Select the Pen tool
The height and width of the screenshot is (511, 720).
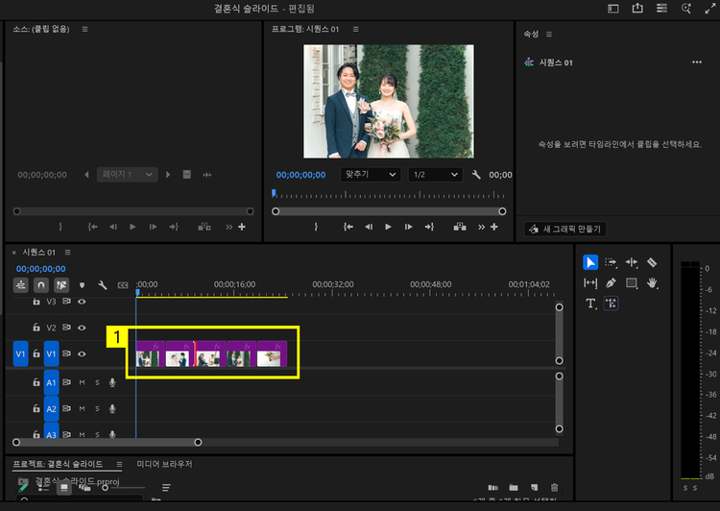611,283
